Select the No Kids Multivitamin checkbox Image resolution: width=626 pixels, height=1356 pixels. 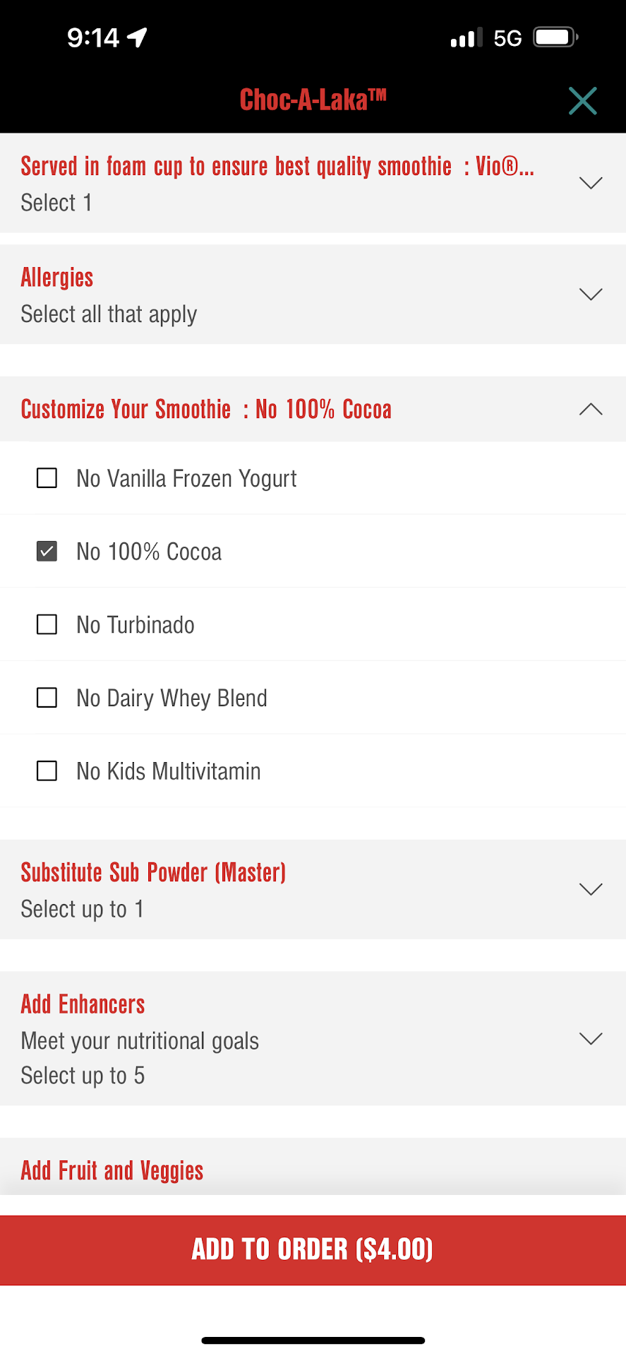pyautogui.click(x=47, y=771)
